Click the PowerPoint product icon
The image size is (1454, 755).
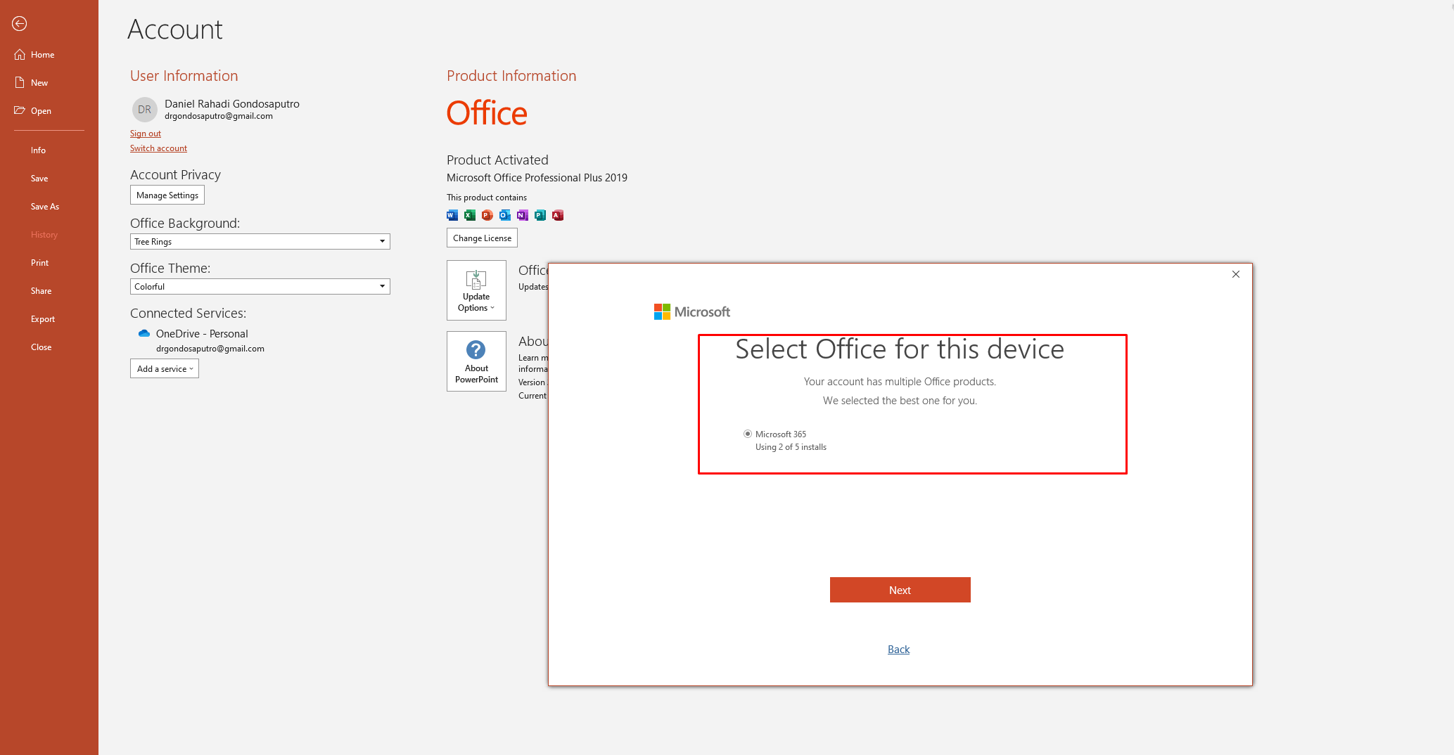tap(487, 215)
